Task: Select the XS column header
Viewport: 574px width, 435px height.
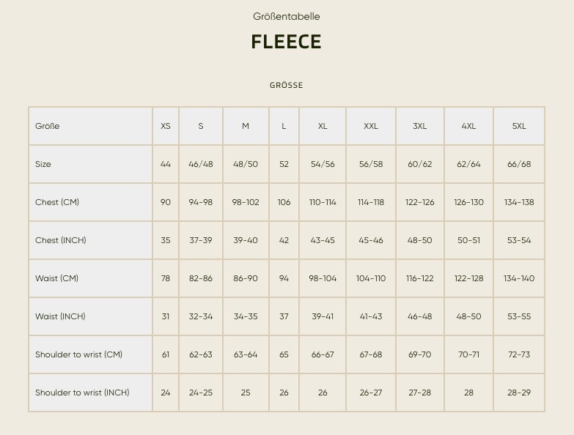Action: pos(166,126)
